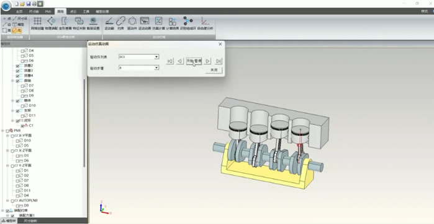
Task: Click the 开始/暂停 start-pause button
Action: [x=194, y=61]
